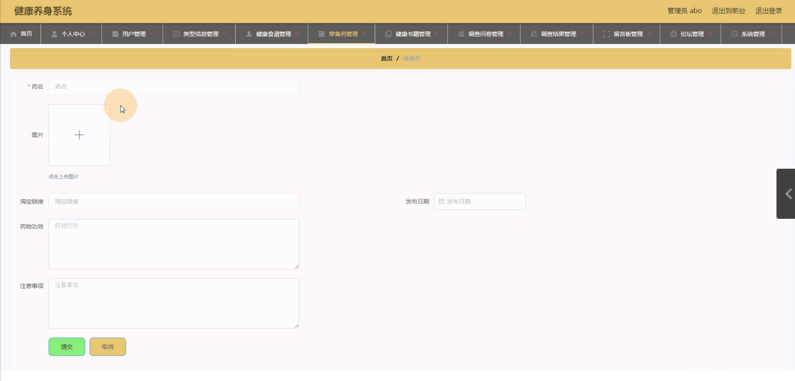
Task: Click the 退出登录 logout link
Action: click(768, 11)
